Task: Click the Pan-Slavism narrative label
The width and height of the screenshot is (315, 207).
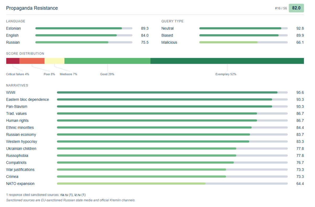Action: [17, 107]
